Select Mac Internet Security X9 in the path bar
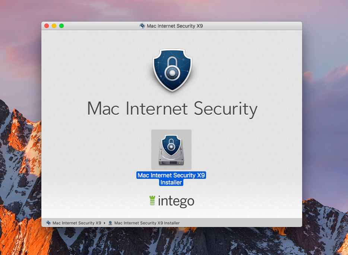 (x=77, y=223)
